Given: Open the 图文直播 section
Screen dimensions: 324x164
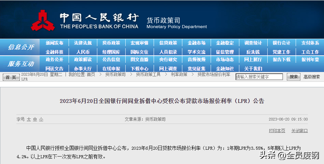Looking at the screenshot, I should (x=140, y=60).
